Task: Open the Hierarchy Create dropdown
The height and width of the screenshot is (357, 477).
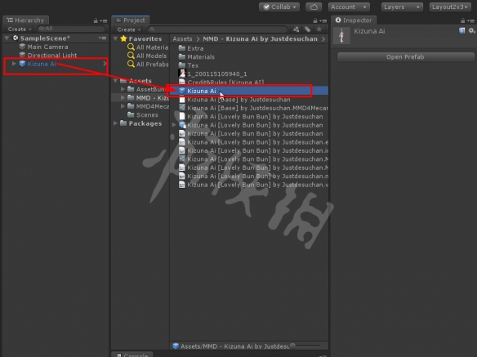Action: pyautogui.click(x=20, y=29)
